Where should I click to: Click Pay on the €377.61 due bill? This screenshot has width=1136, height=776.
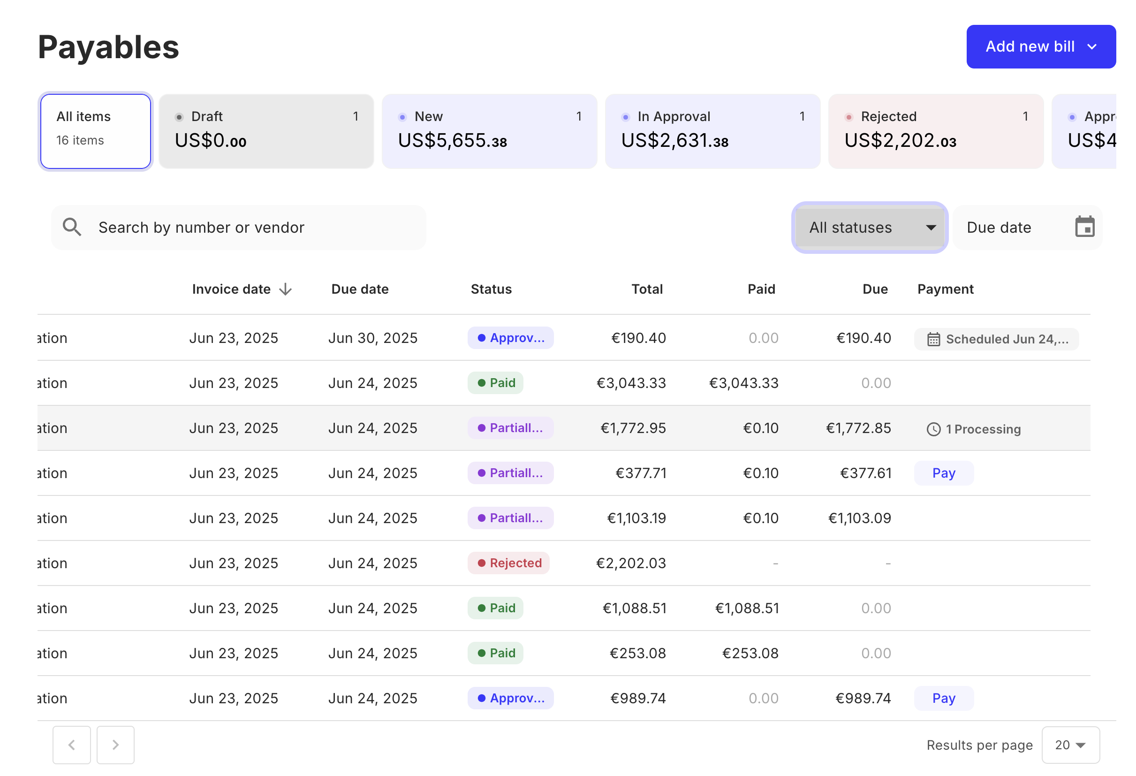click(943, 473)
